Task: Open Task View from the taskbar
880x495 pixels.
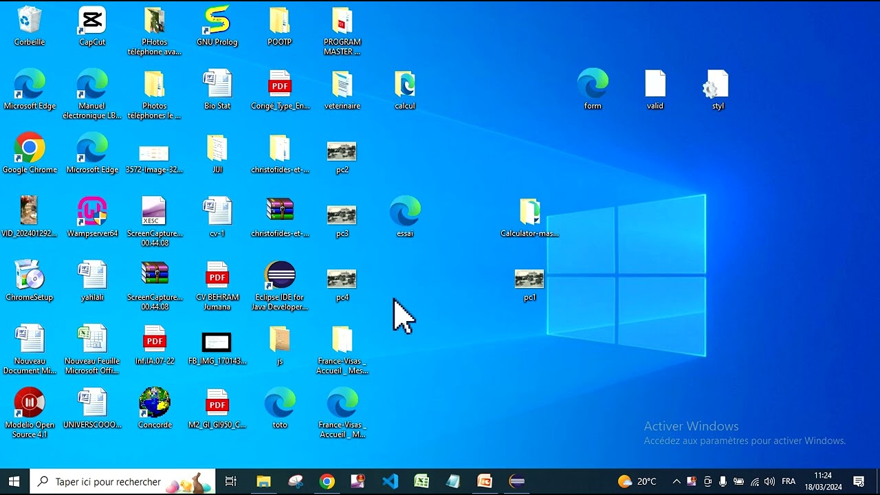Action: [x=231, y=481]
